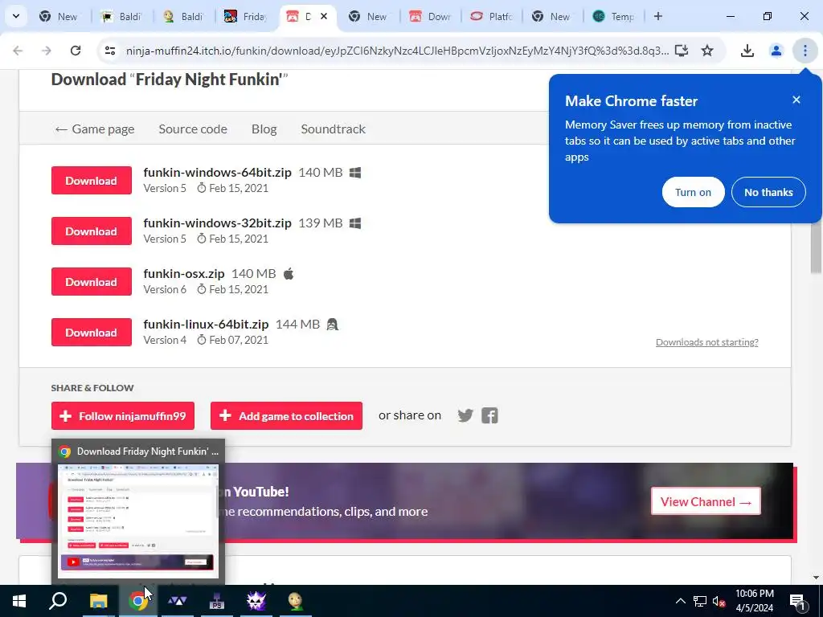
Task: Download funkin-linux-64bit.zip
Action: tap(92, 332)
